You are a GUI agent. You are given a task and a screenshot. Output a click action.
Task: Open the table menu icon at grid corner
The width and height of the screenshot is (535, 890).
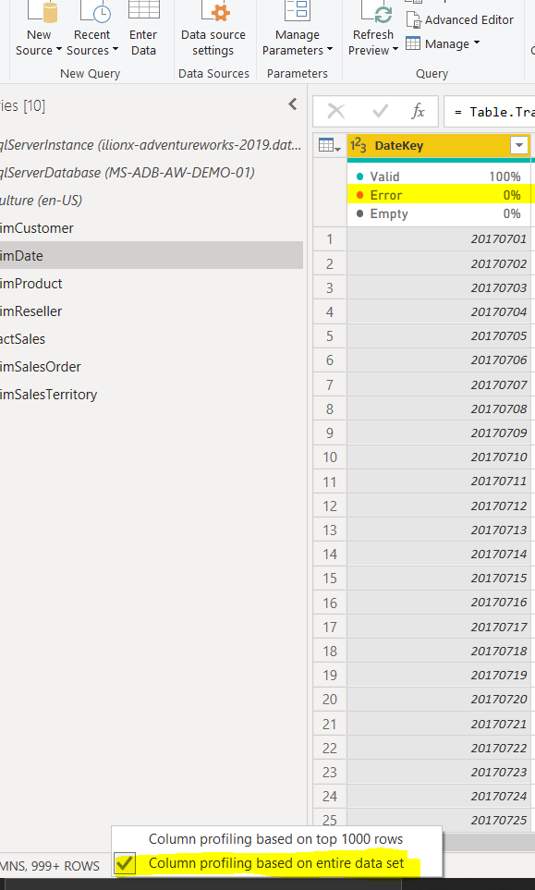pyautogui.click(x=330, y=145)
